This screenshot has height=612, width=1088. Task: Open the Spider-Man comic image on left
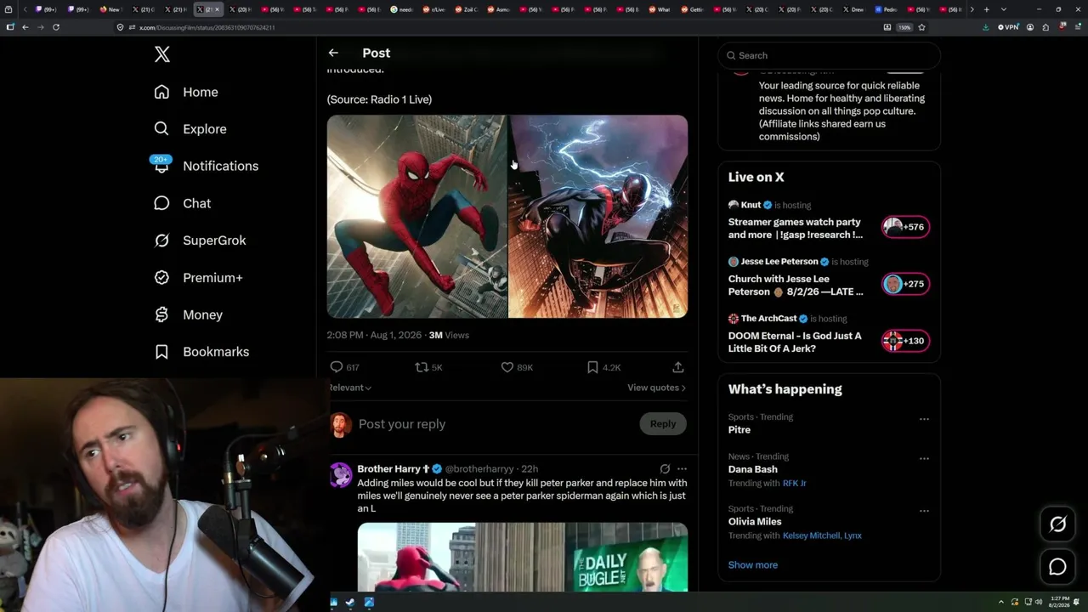[416, 217]
